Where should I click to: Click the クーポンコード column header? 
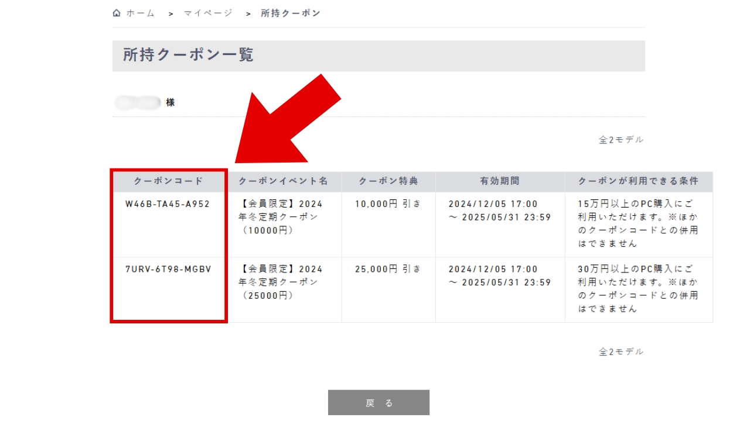pos(169,181)
